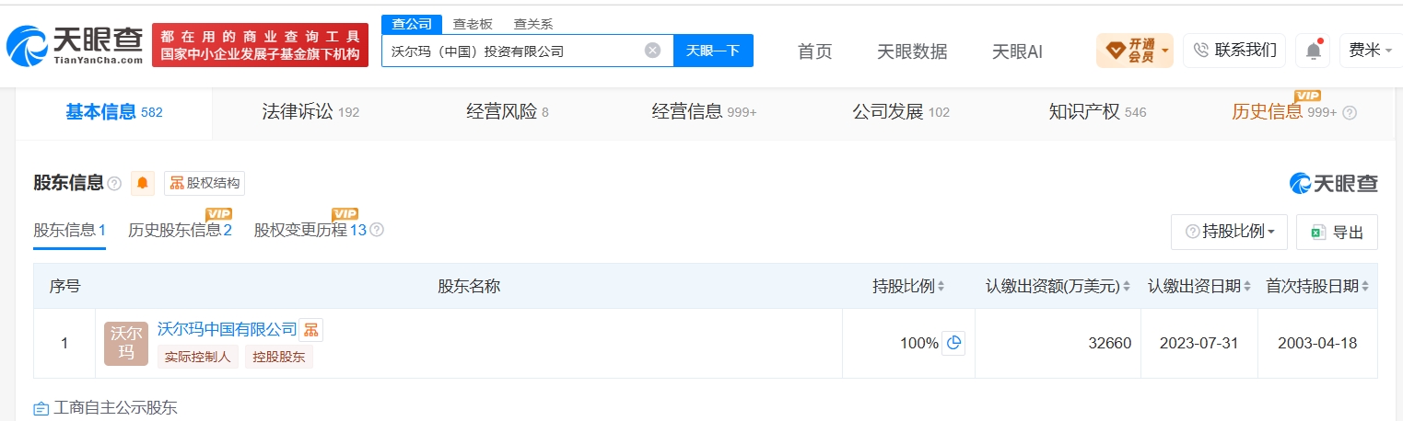The image size is (1403, 421).
Task: Open the pie chart icon beside 100%
Action: (x=953, y=343)
